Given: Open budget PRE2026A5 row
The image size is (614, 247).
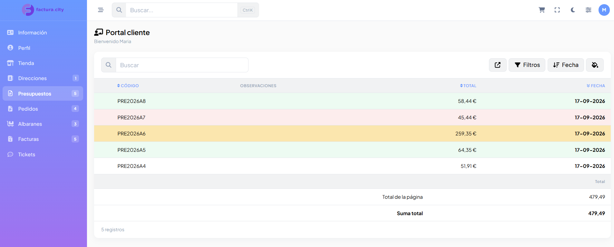Looking at the screenshot, I should 352,150.
